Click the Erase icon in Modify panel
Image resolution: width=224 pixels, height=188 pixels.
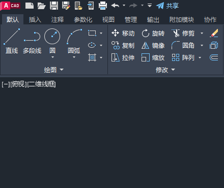(214, 33)
